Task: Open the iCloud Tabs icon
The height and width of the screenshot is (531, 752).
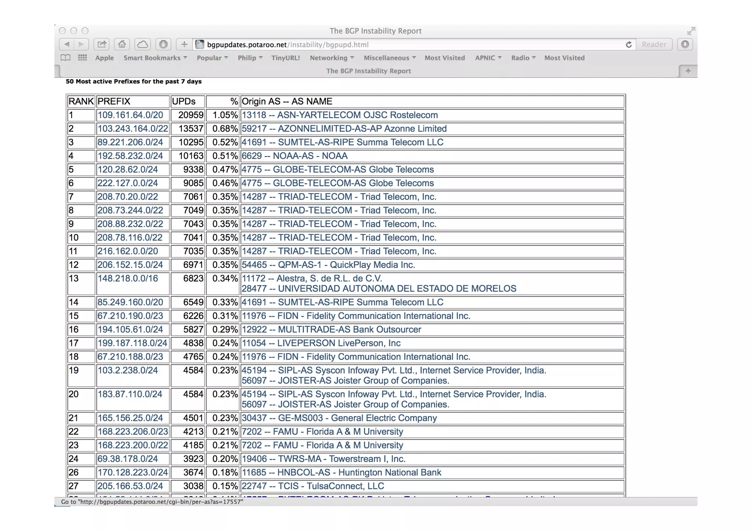Action: [x=142, y=44]
